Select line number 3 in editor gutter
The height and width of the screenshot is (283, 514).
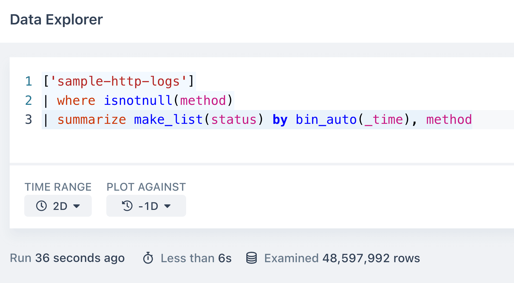tap(28, 120)
